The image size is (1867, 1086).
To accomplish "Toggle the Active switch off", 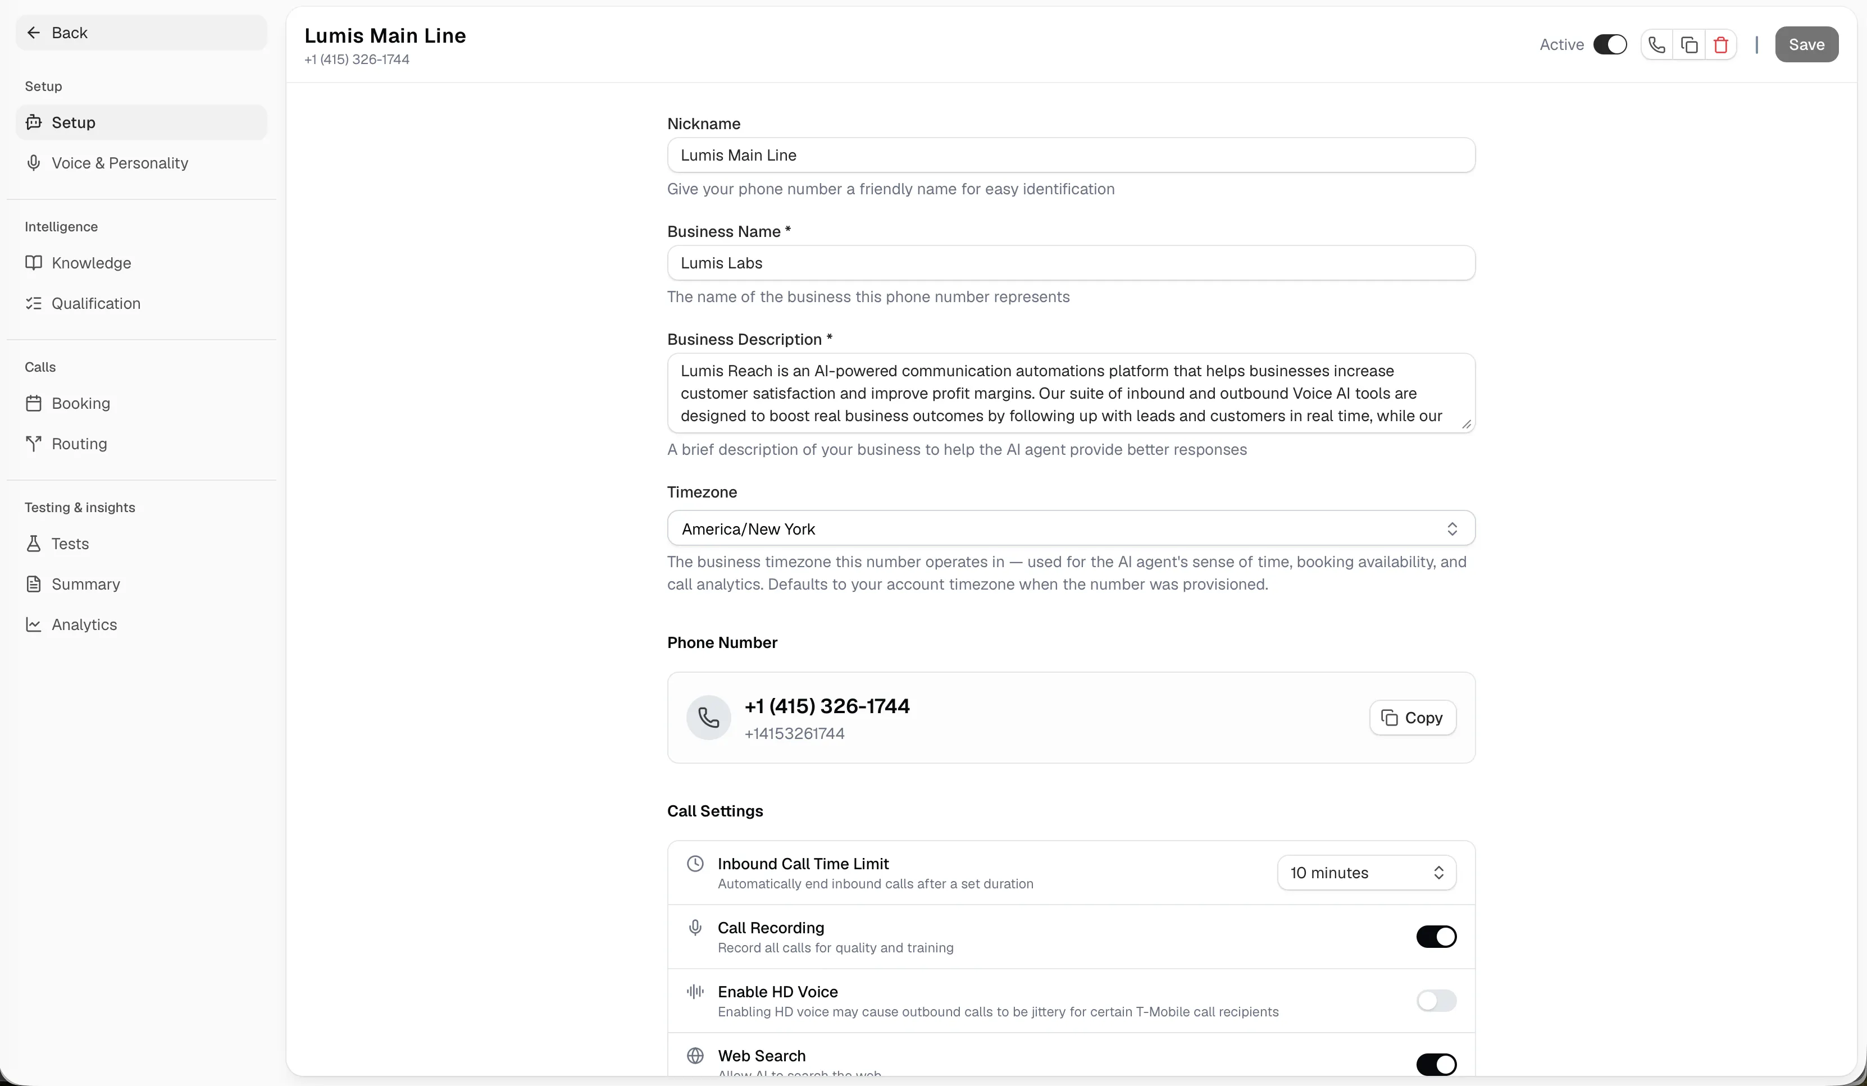I will pyautogui.click(x=1610, y=45).
